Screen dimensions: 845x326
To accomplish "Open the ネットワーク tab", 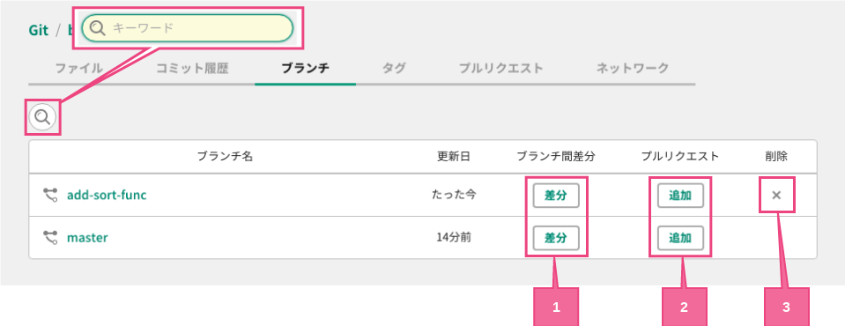I will (633, 69).
